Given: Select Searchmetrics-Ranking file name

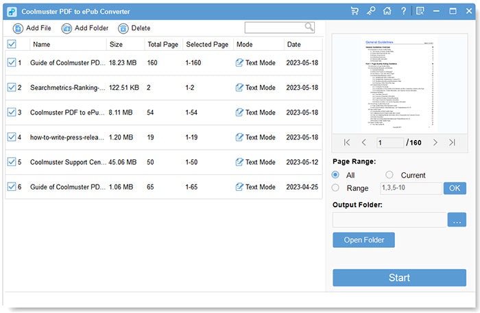Looking at the screenshot, I should coord(68,88).
